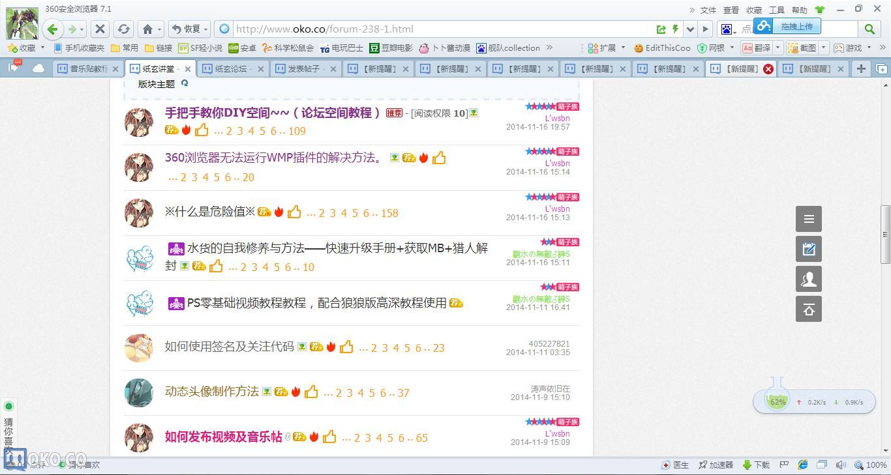Click the side post-edit pencil button
Image resolution: width=891 pixels, height=475 pixels.
coord(809,249)
